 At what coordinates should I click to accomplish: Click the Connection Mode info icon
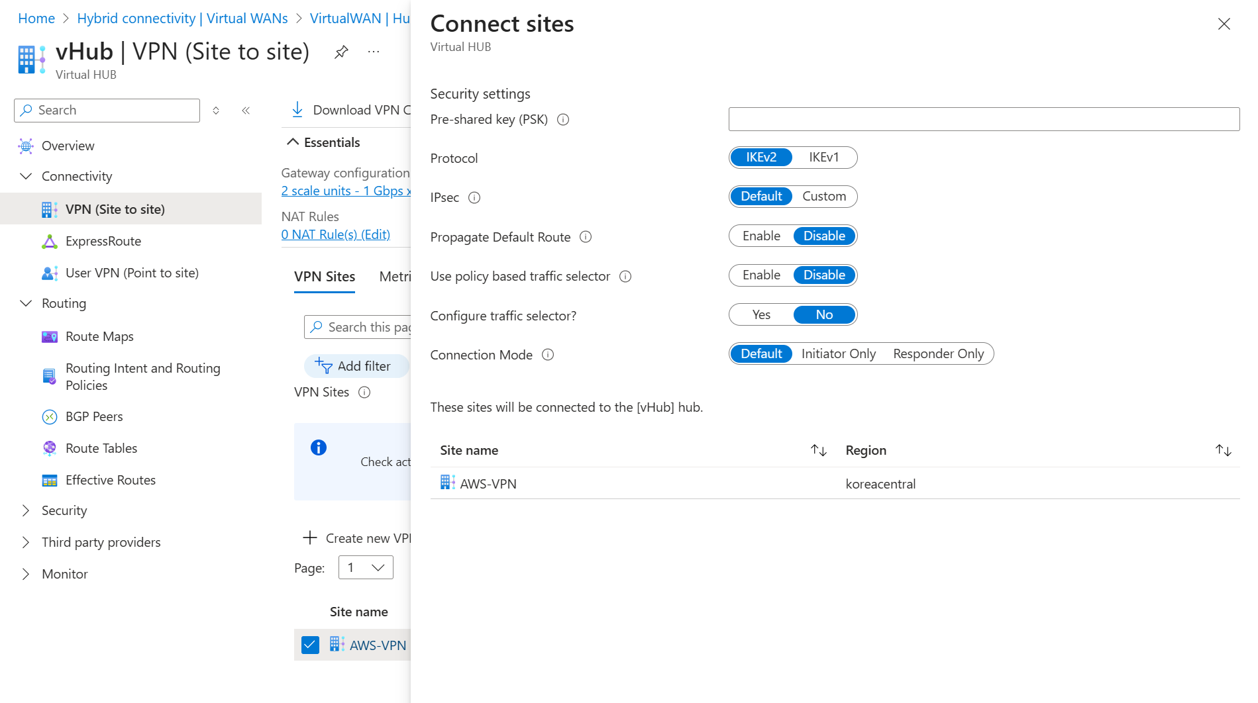tap(548, 355)
